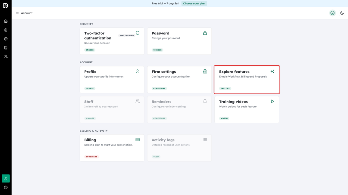Toggle the sidebar with the hamburger menu icon
Image resolution: width=348 pixels, height=195 pixels.
click(x=17, y=13)
